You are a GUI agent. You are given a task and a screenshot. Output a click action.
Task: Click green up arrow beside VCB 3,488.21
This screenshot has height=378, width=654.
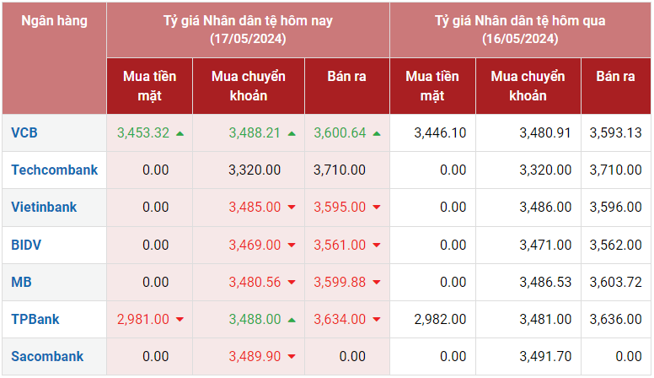(292, 133)
